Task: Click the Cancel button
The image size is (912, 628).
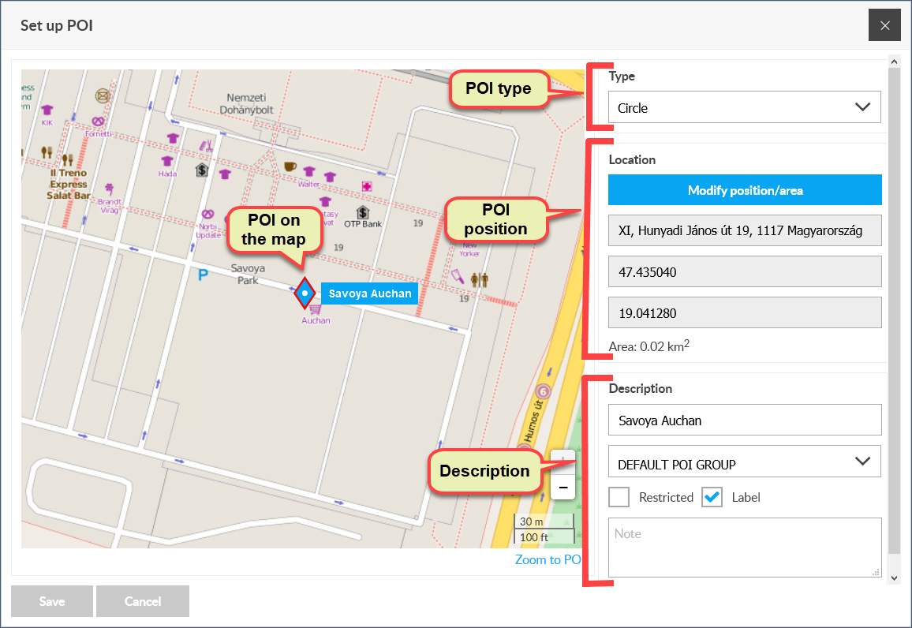Action: [143, 601]
